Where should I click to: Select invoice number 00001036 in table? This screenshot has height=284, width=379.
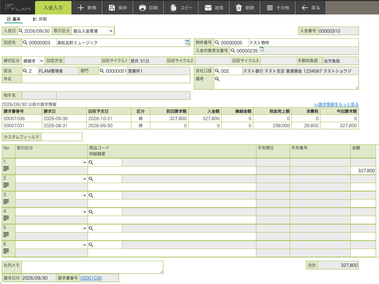(14, 118)
